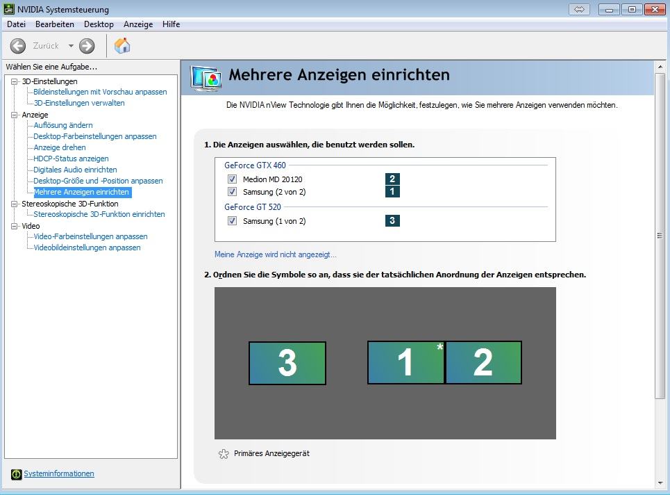Collapse the 3D-Einstellungen tree node
This screenshot has width=670, height=495.
14,81
